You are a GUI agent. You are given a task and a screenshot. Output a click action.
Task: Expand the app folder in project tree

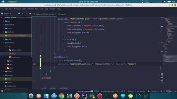click(4, 21)
